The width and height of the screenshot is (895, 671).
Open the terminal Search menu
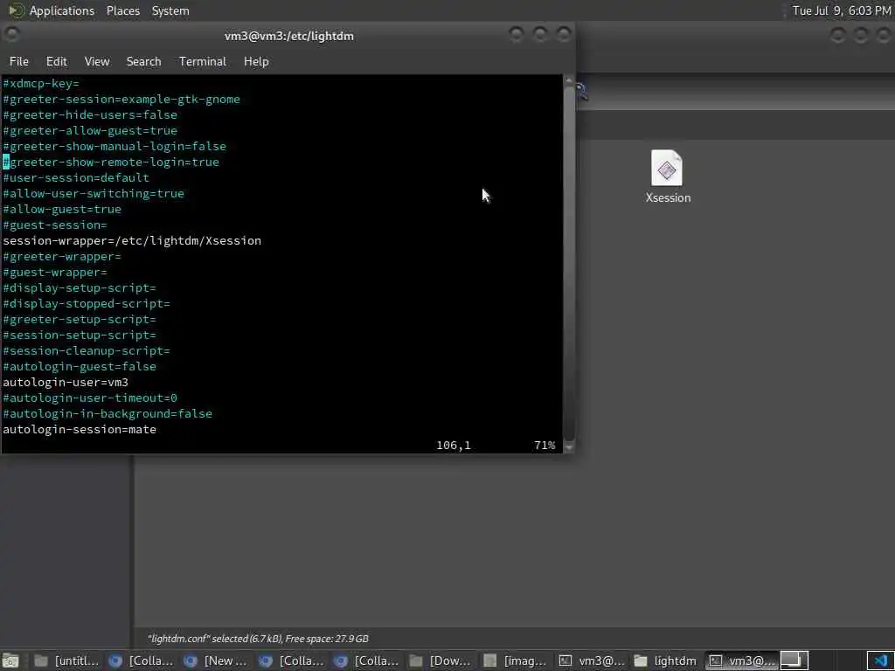coord(144,62)
